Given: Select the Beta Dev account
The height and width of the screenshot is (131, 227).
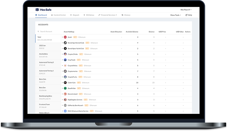Looking at the screenshot, I should point(48,89).
